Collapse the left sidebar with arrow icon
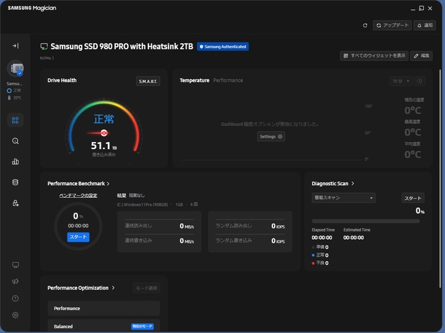 (x=15, y=45)
